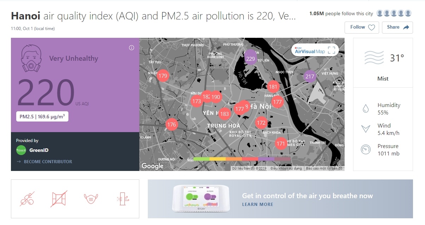Click the 171 AQI station marker
This screenshot has width=425, height=225.
(x=281, y=143)
